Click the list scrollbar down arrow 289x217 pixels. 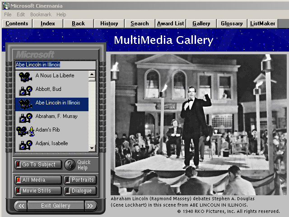pyautogui.click(x=92, y=148)
